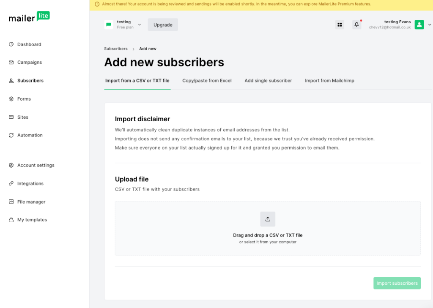Select the Add single subscriber tab
The width and height of the screenshot is (433, 308).
pos(268,81)
